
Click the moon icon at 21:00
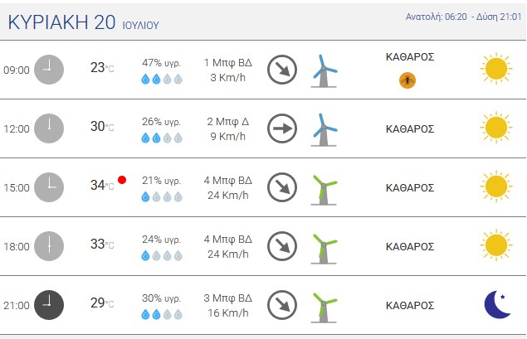coord(497,304)
